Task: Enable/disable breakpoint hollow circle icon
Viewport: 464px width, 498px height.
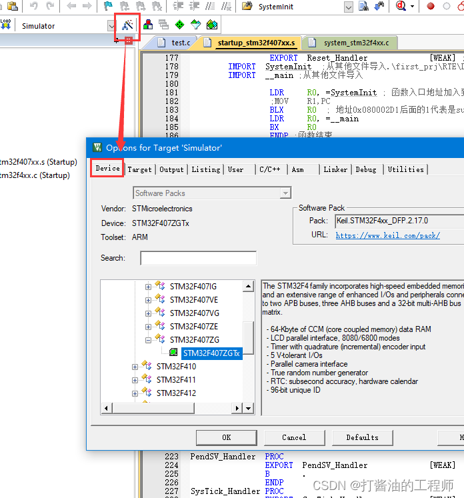Action: click(x=447, y=6)
